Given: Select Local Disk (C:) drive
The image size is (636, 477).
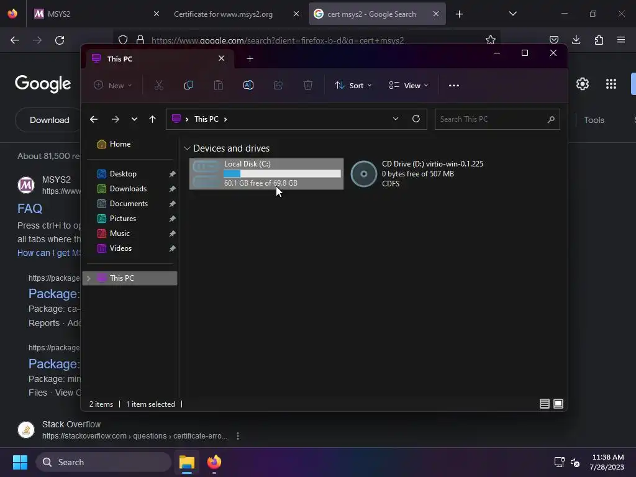Looking at the screenshot, I should (266, 174).
